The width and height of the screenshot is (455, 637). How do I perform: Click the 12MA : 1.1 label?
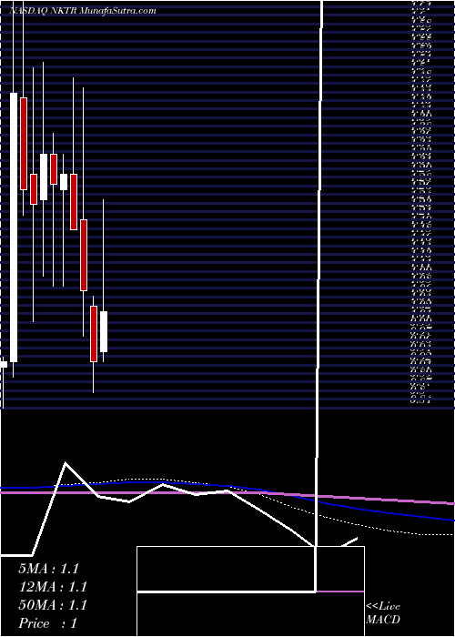[53, 587]
